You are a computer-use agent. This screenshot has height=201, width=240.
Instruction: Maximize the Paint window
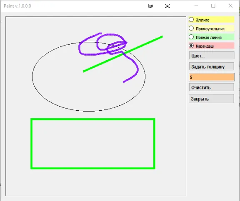213,6
